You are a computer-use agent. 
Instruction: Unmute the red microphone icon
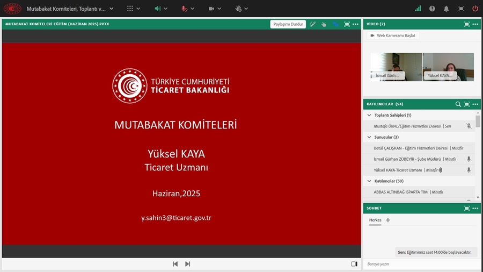(184, 9)
